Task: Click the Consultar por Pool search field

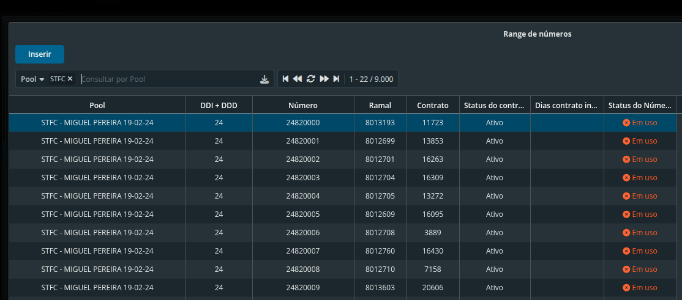Action: [x=168, y=79]
